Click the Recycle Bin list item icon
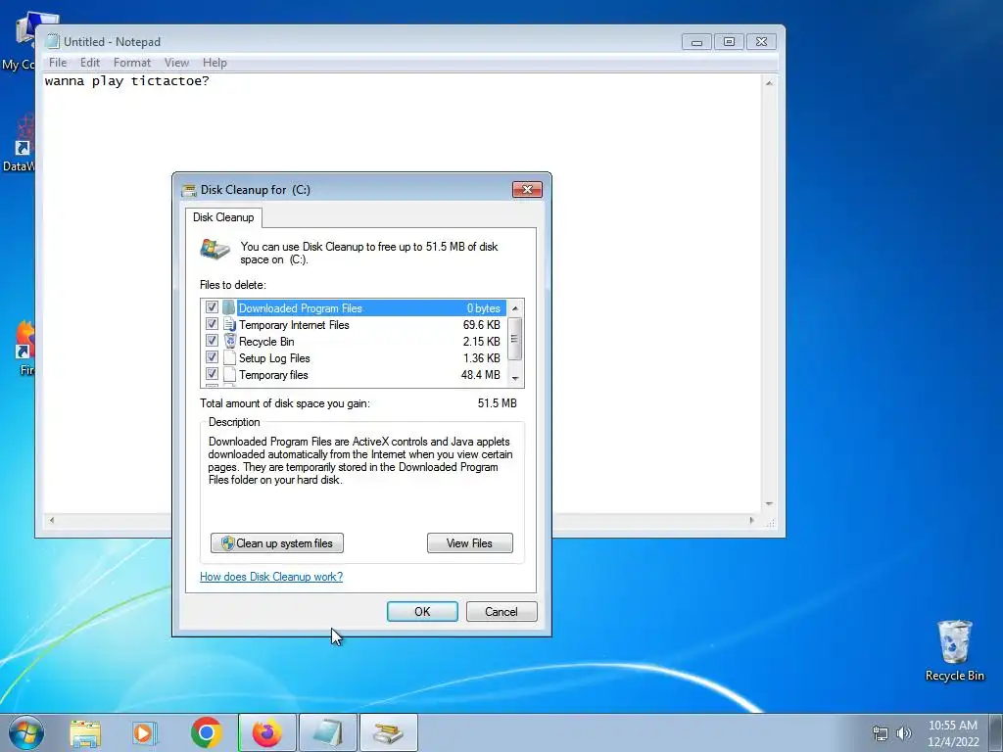This screenshot has width=1003, height=752. (229, 342)
